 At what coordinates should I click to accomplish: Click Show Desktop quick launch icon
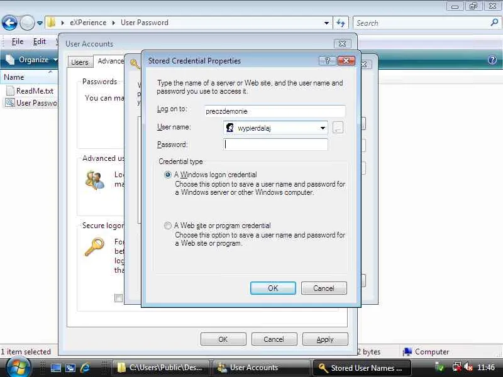point(56,368)
